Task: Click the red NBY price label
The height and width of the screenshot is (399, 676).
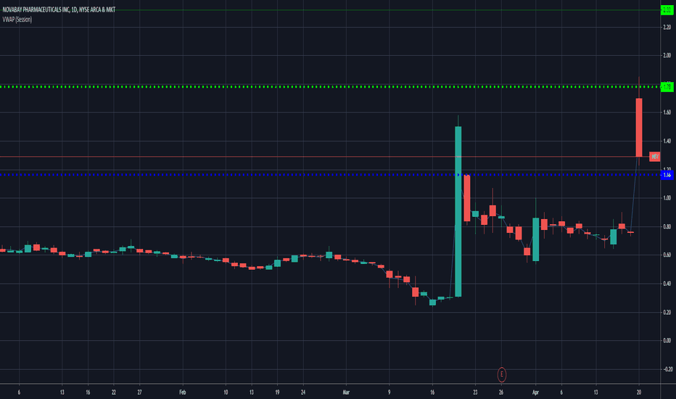Action: click(x=654, y=157)
